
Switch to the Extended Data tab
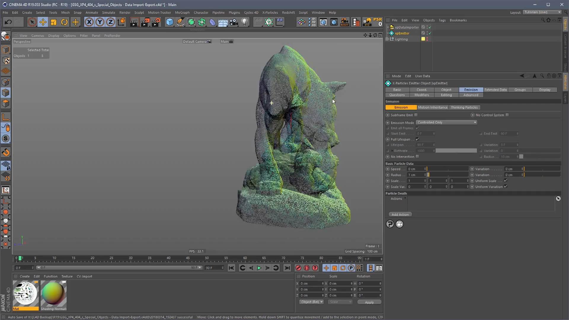point(496,90)
